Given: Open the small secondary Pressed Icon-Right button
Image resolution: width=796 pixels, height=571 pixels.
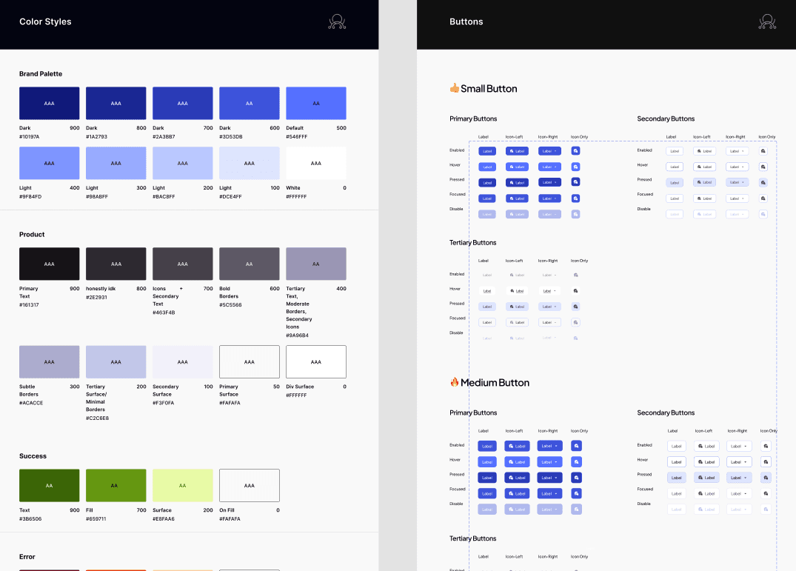Looking at the screenshot, I should [737, 182].
